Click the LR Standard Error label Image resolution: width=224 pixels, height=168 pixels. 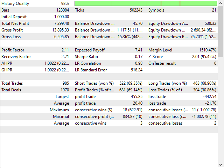pyautogui.click(x=91, y=70)
